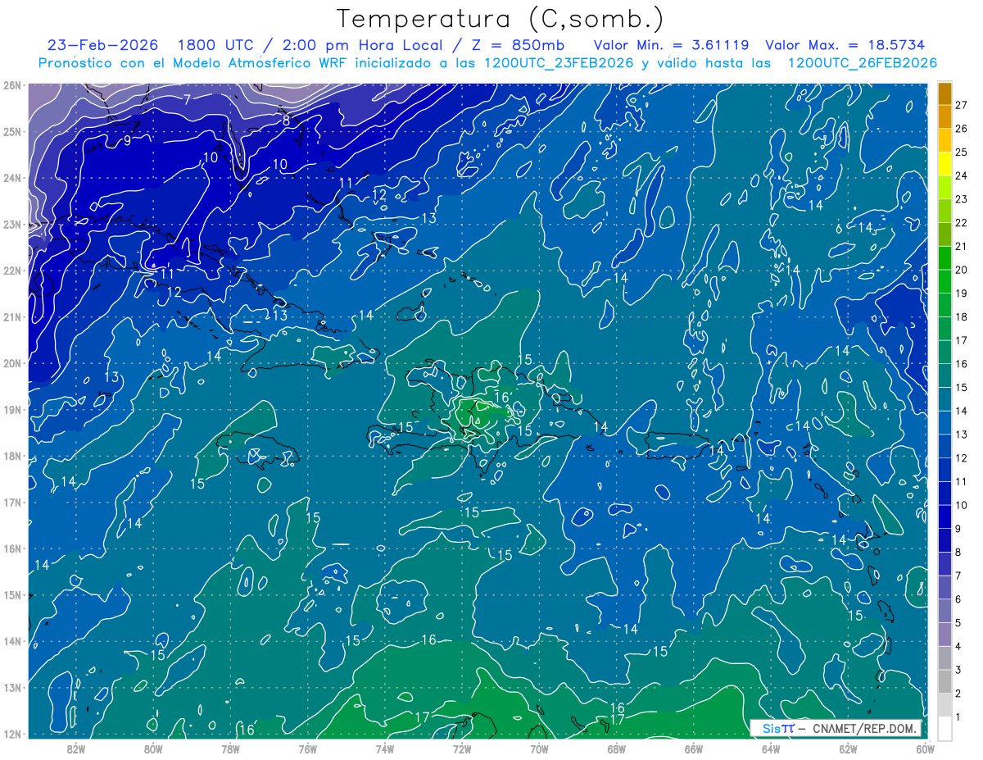The height and width of the screenshot is (760, 983).
Task: Click the legend value '24'
Action: [962, 175]
